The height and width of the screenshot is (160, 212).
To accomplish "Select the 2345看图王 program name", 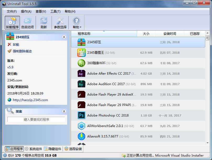I will (96, 53).
